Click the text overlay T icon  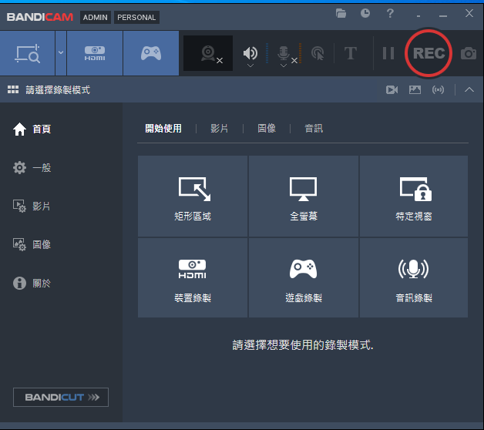click(351, 53)
